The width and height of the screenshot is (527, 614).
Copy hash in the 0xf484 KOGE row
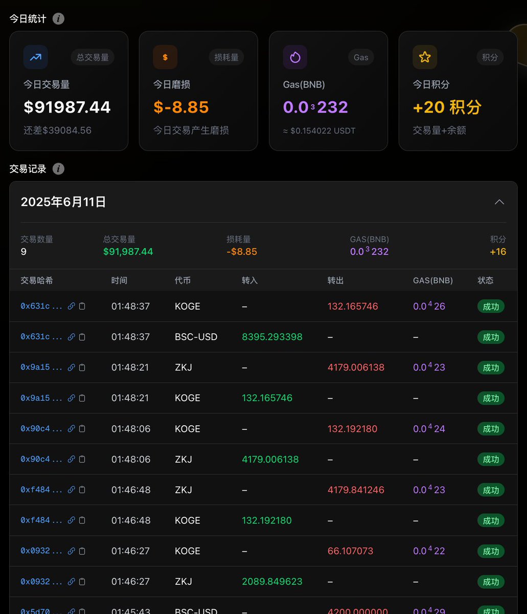click(x=82, y=520)
